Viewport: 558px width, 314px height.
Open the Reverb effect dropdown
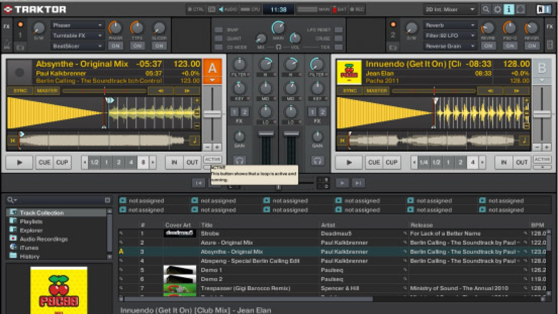pyautogui.click(x=450, y=26)
